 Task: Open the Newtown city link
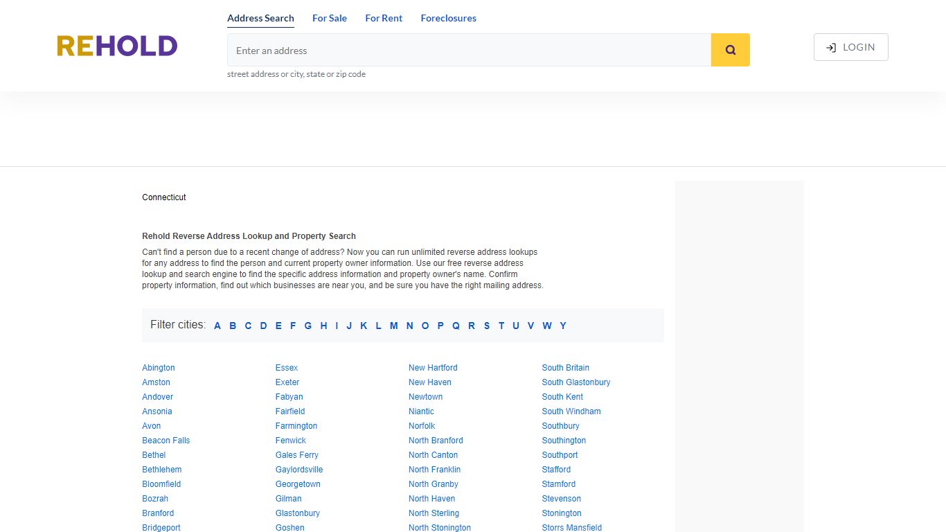(426, 397)
